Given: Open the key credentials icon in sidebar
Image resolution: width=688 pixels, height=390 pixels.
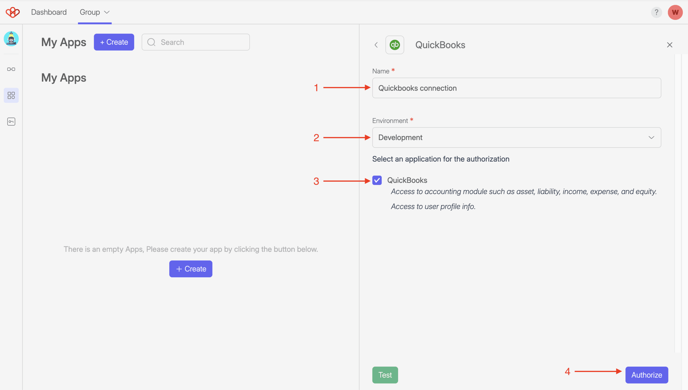Looking at the screenshot, I should pos(11,122).
